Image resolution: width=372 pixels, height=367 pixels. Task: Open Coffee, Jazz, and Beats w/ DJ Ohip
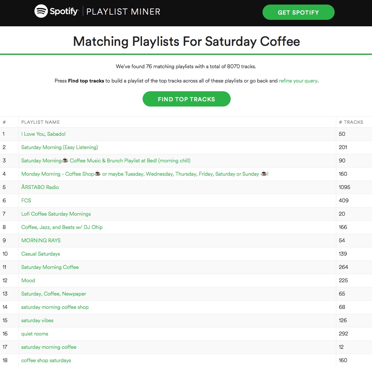(x=62, y=227)
